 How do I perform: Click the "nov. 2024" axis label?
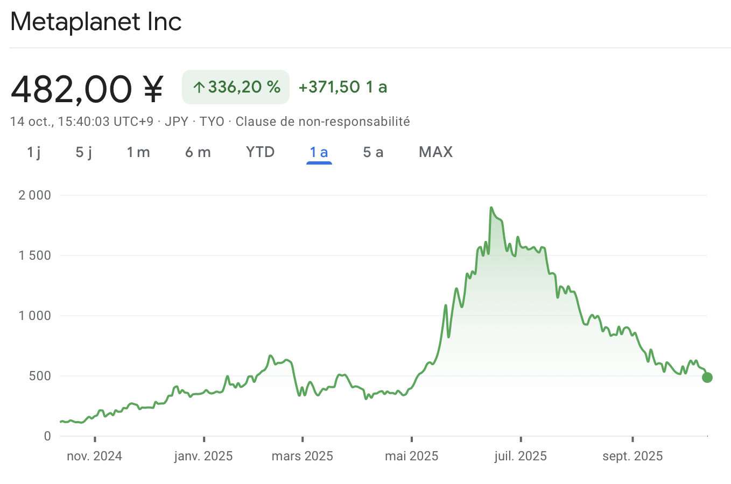[x=94, y=457]
